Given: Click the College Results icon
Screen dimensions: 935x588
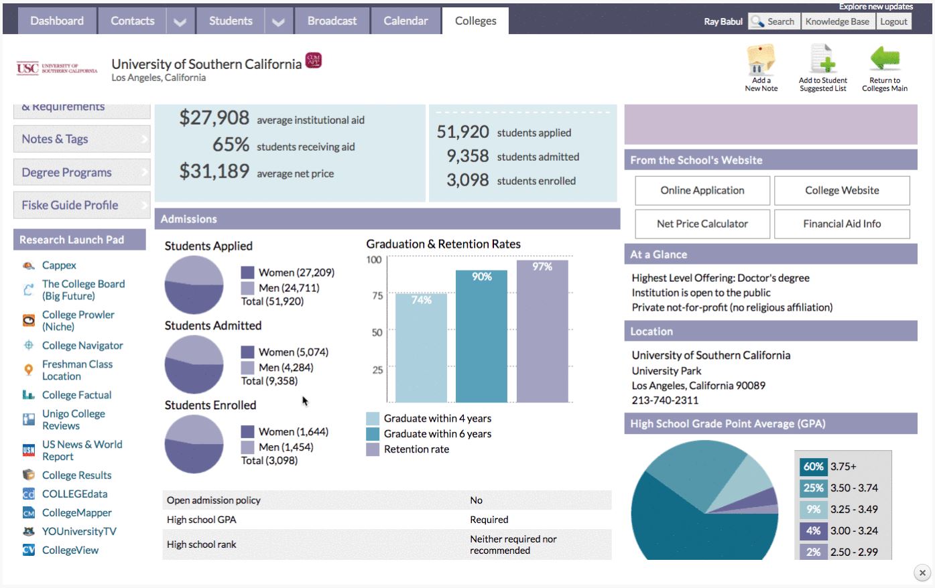Looking at the screenshot, I should (x=28, y=475).
